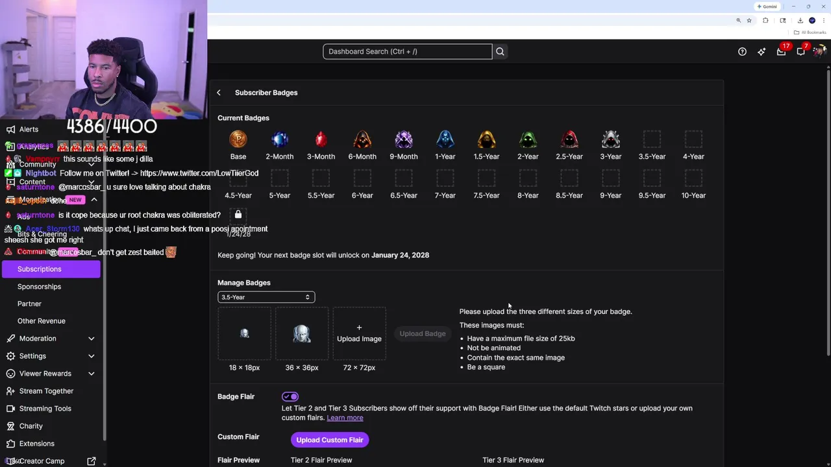Click the Streaming Tools camera icon
Image resolution: width=831 pixels, height=467 pixels.
tap(10, 409)
